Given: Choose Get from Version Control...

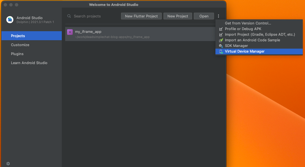Looking at the screenshot, I should [x=259, y=23].
